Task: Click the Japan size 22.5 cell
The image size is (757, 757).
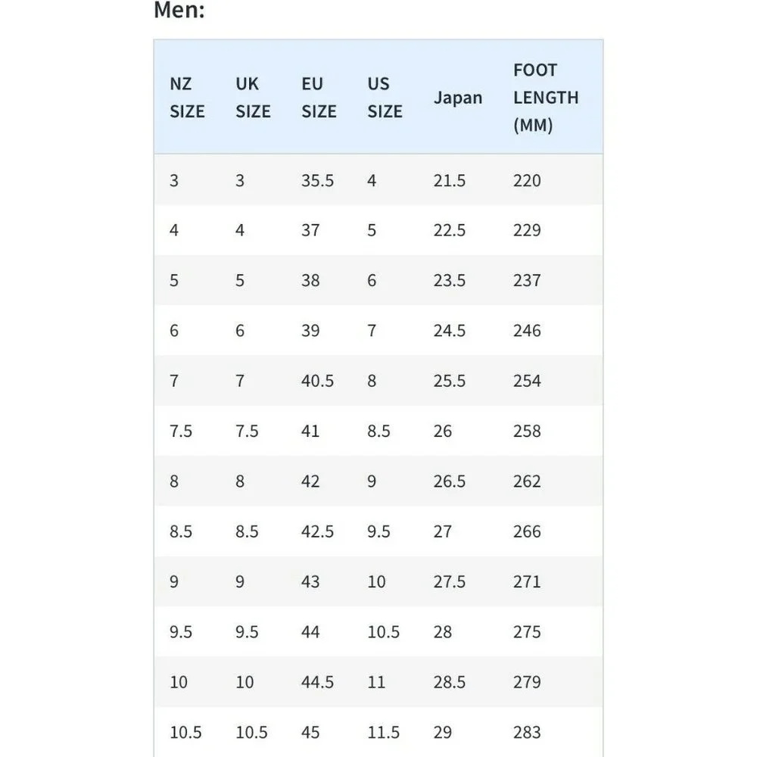Action: coord(449,230)
